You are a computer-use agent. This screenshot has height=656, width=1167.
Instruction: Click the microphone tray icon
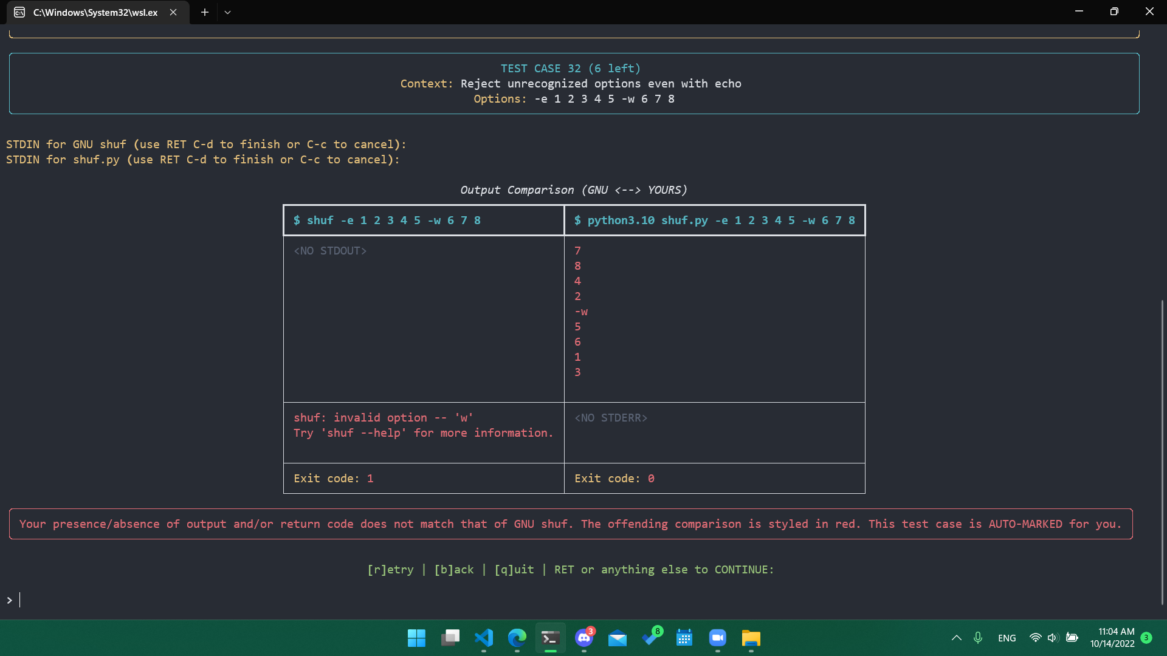[x=978, y=638]
